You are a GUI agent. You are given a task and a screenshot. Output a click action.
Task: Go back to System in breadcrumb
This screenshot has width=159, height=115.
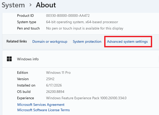tap(13, 5)
